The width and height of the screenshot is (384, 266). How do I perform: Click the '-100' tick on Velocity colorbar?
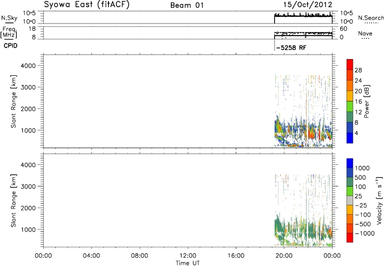tap(363, 215)
